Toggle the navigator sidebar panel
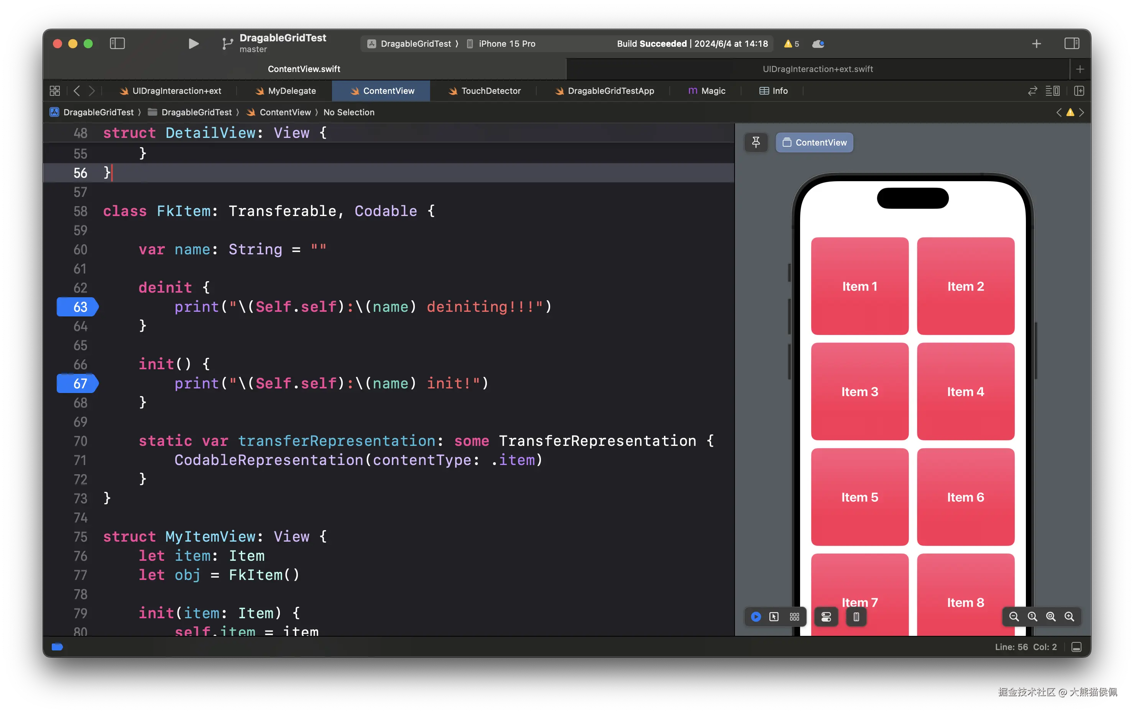 (x=117, y=44)
